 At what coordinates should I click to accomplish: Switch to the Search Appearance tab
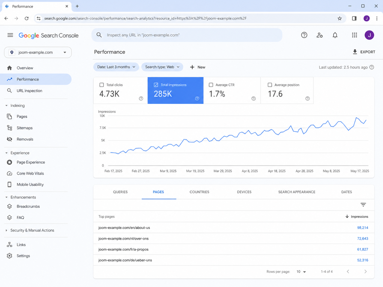297,192
